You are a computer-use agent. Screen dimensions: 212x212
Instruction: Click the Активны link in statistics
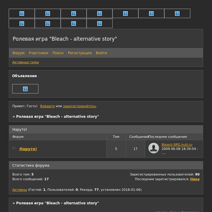(20, 190)
